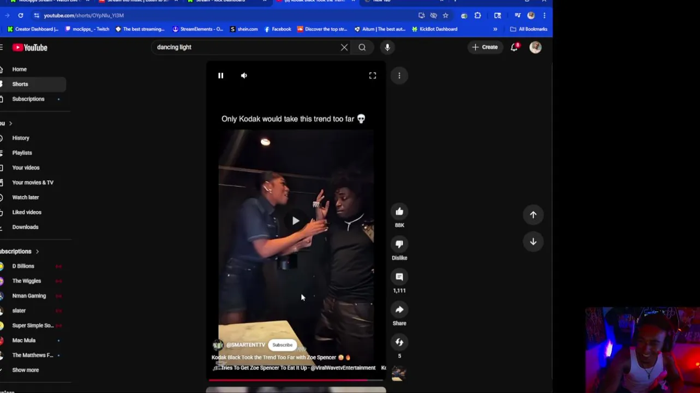Mute the Shorts video volume
Image resolution: width=700 pixels, height=393 pixels.
(x=244, y=75)
